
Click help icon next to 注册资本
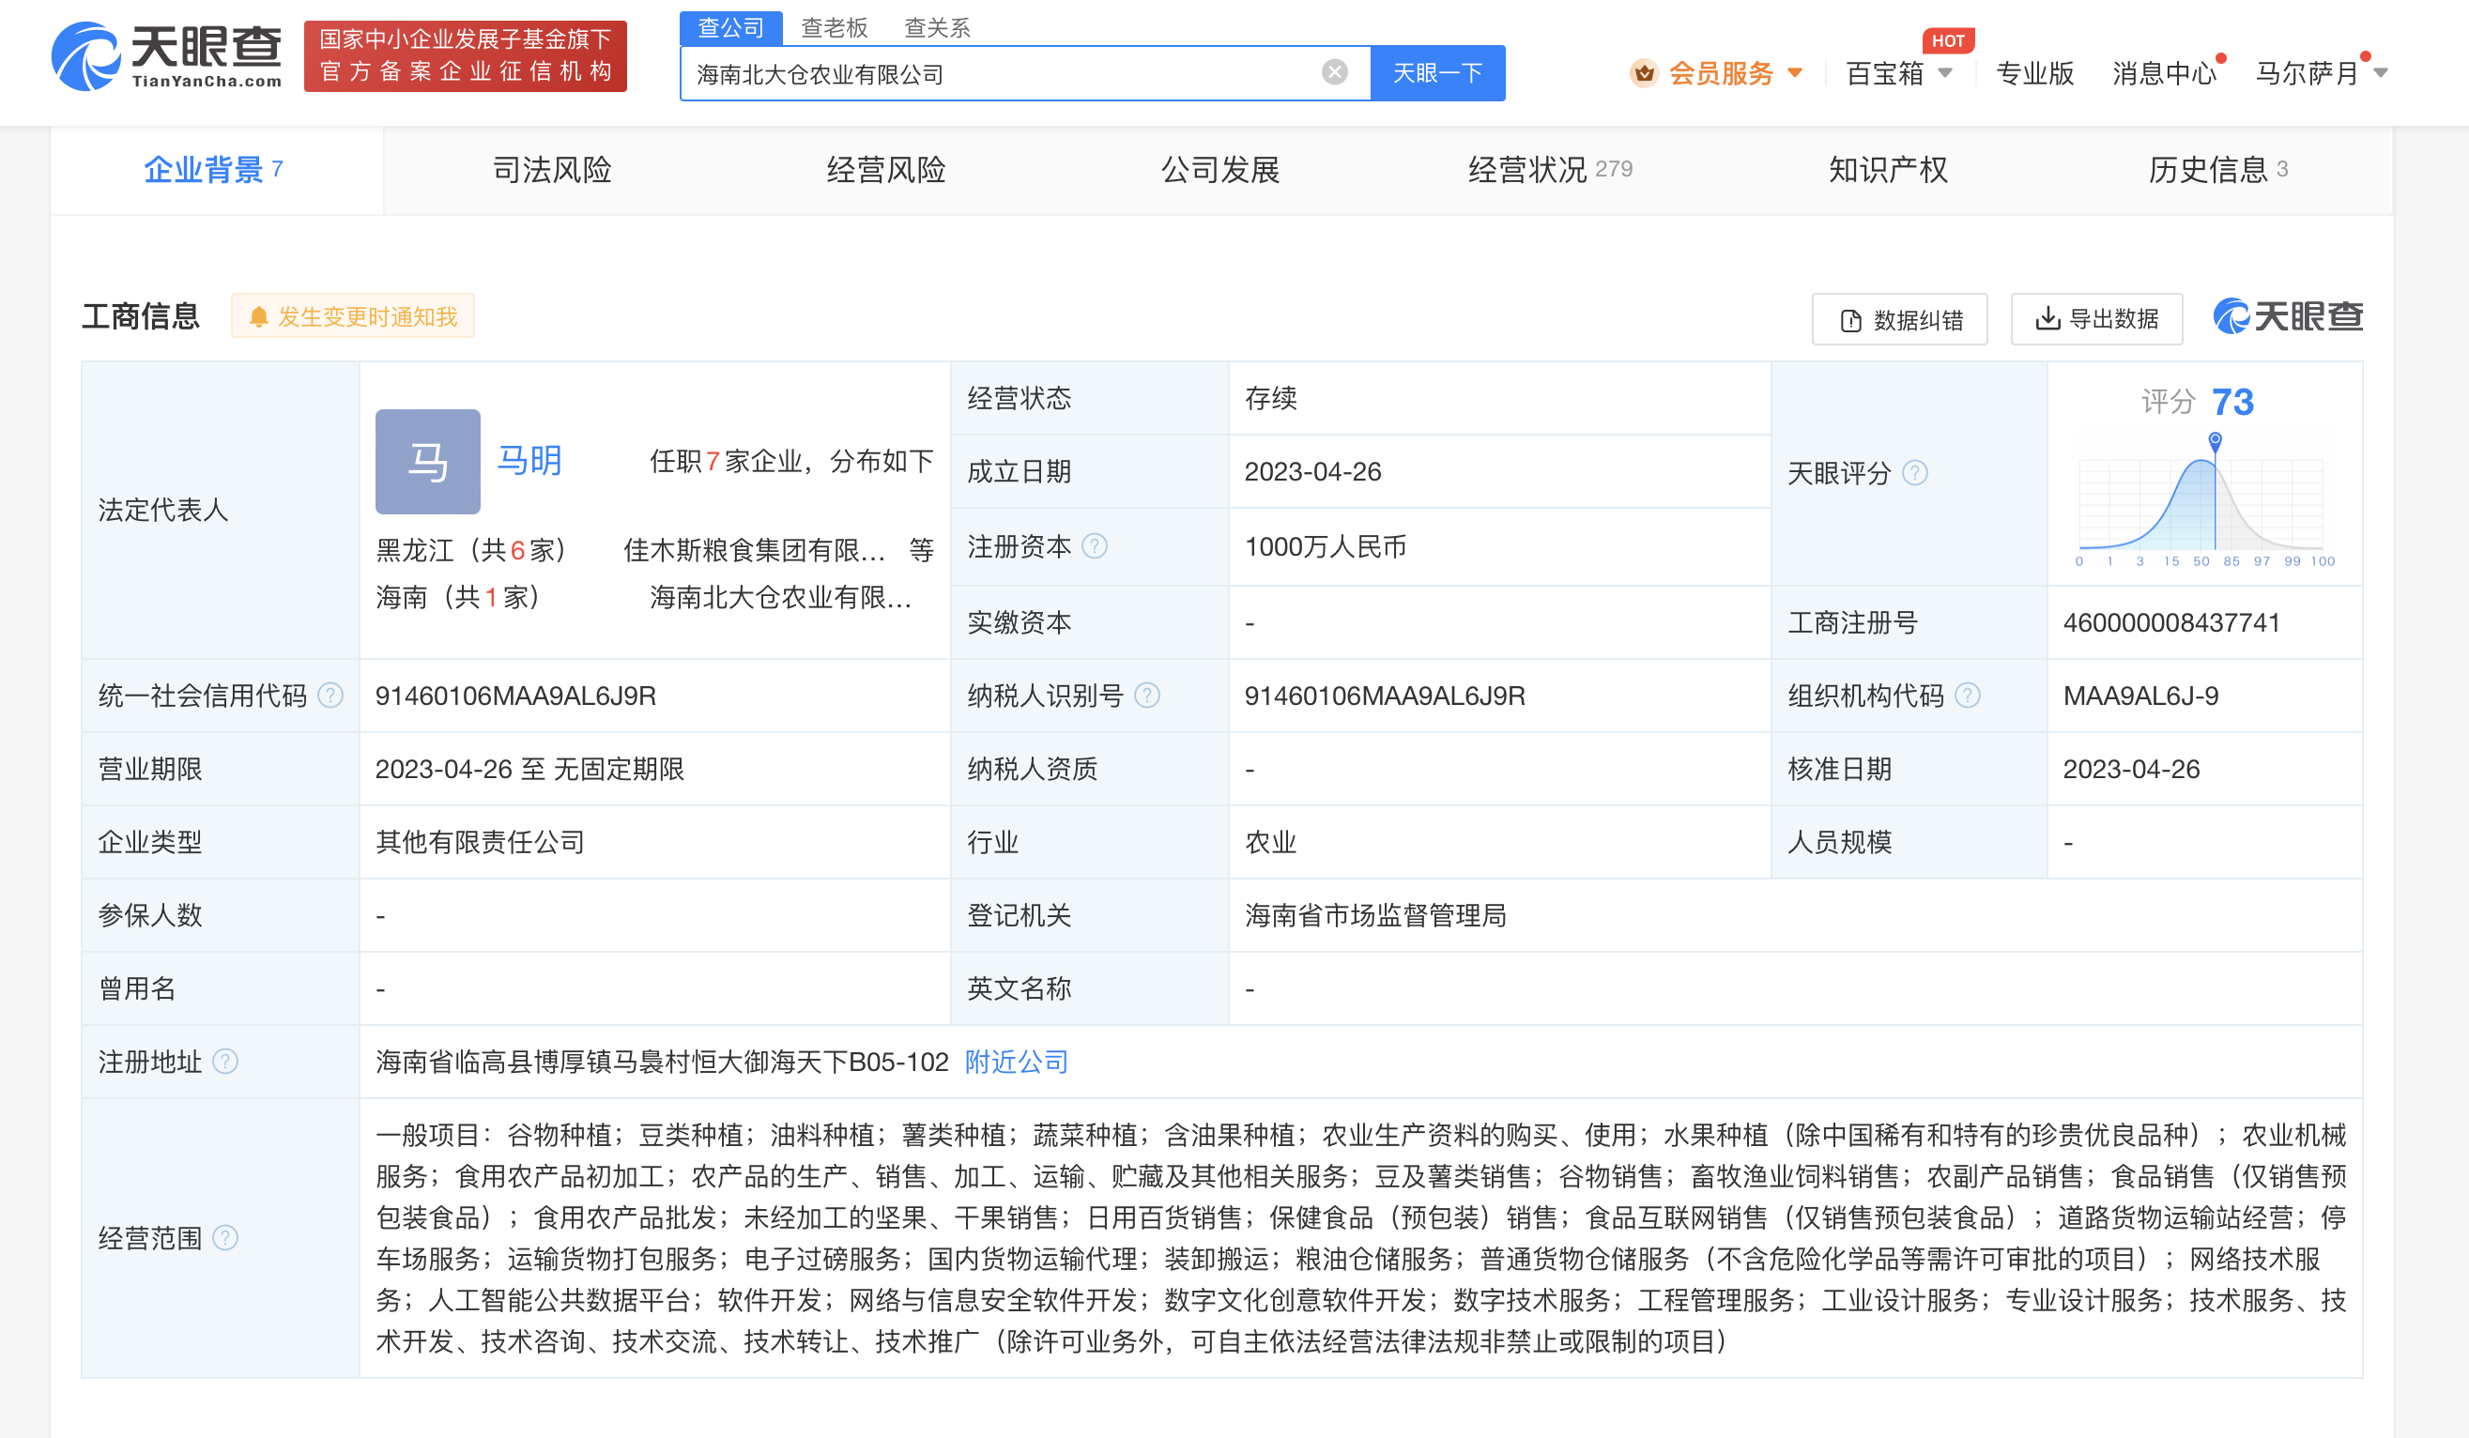[1095, 545]
